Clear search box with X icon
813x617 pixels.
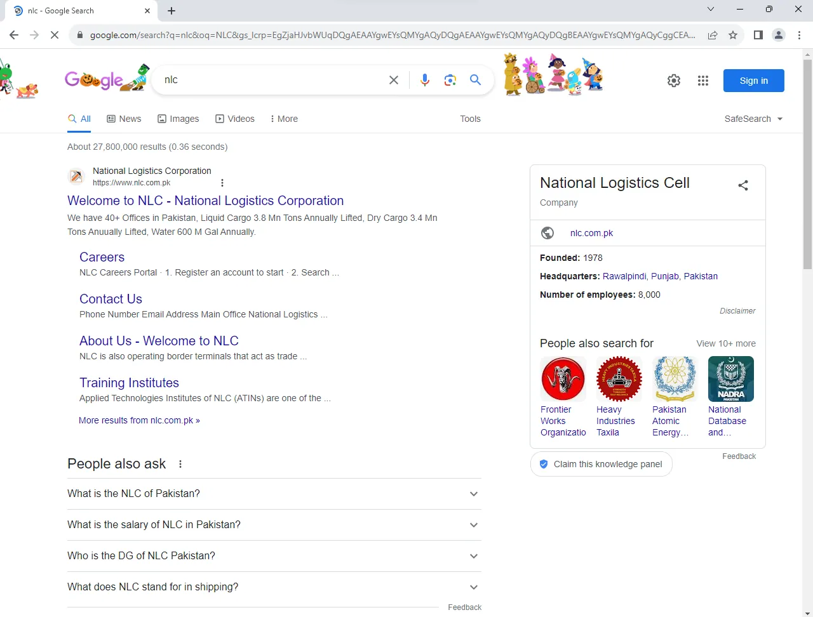(394, 80)
